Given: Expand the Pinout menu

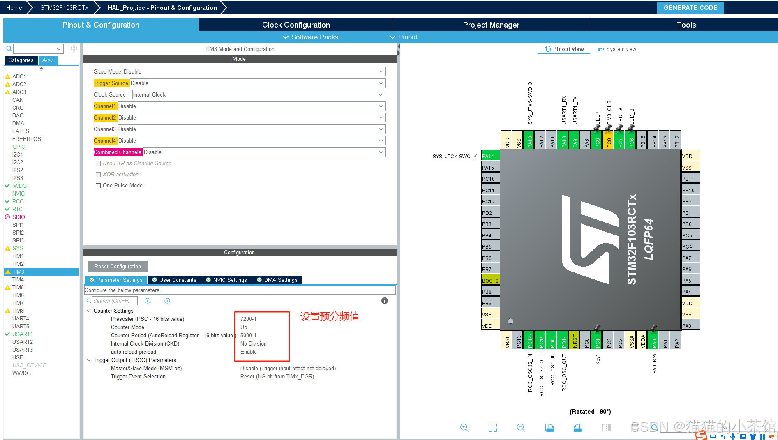Looking at the screenshot, I should point(404,37).
